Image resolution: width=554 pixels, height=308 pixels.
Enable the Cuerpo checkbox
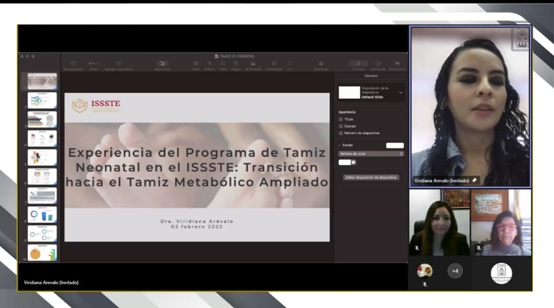pos(341,126)
